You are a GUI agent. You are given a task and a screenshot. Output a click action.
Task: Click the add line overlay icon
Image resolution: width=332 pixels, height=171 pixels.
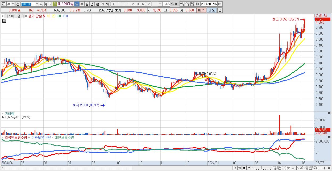click(x=187, y=4)
